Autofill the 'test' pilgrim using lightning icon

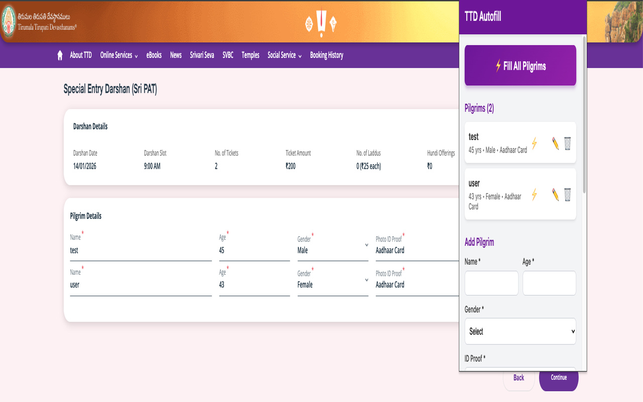[x=534, y=143]
